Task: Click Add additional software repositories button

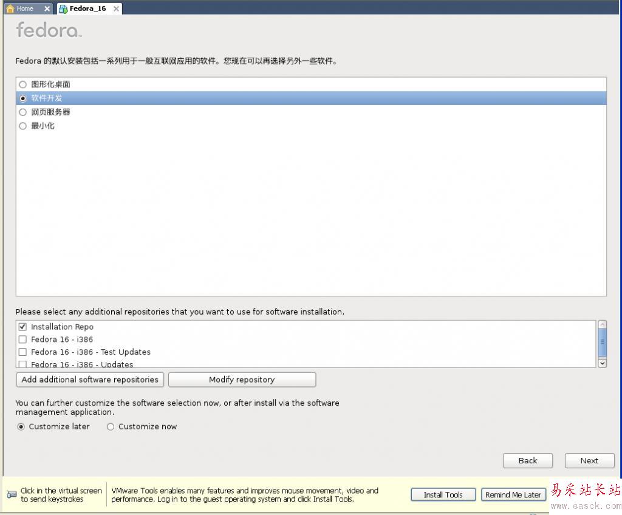Action: point(90,380)
